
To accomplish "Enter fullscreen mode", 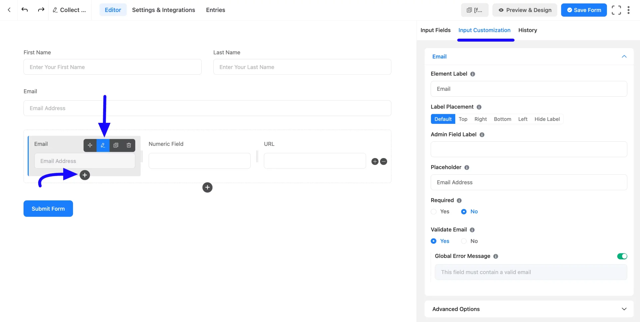I will point(616,10).
